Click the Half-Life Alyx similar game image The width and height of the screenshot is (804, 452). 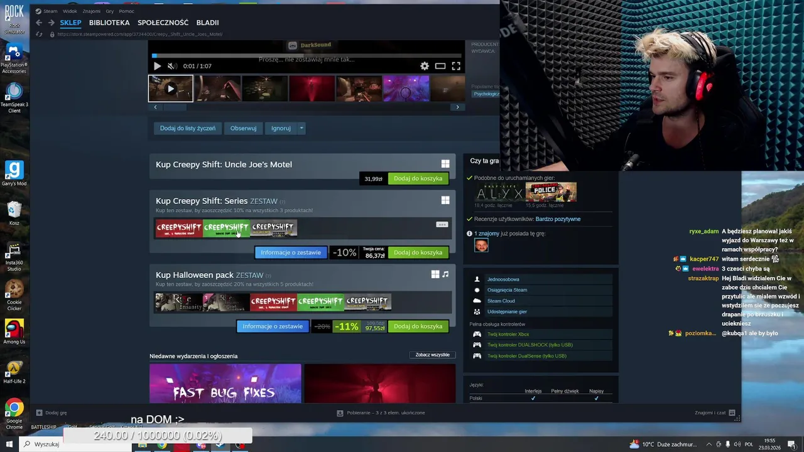click(x=500, y=192)
